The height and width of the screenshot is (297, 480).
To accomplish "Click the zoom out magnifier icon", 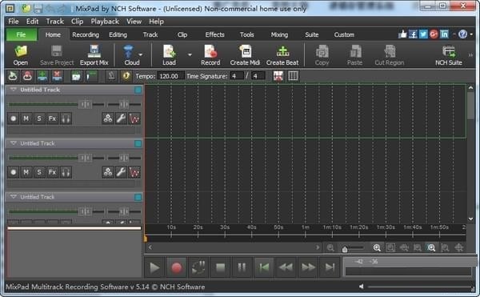I will [330, 247].
